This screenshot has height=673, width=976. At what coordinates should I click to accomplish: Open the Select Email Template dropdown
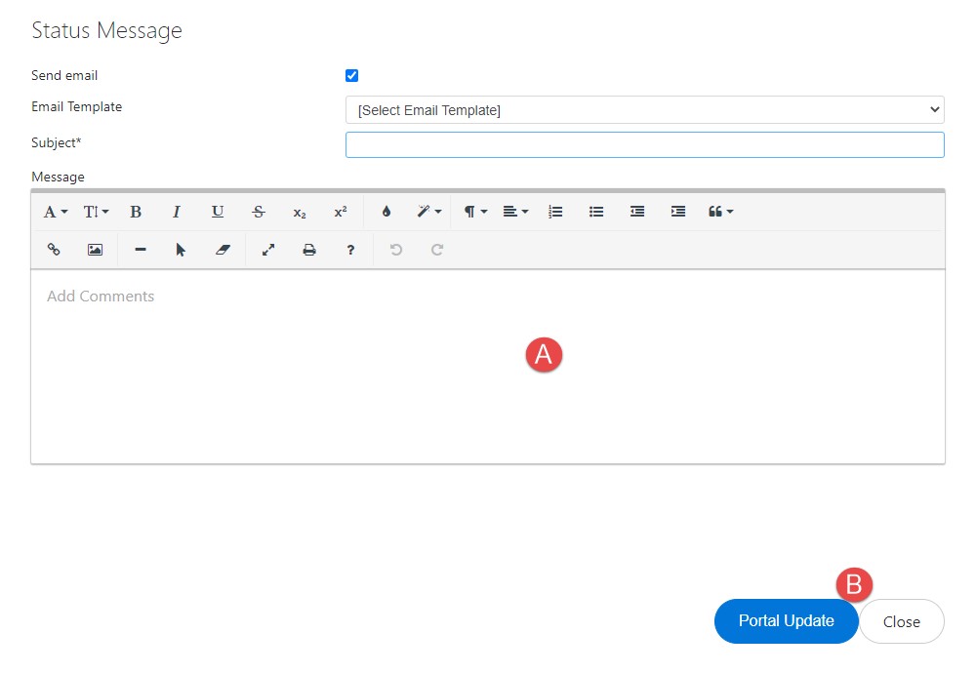tap(645, 110)
